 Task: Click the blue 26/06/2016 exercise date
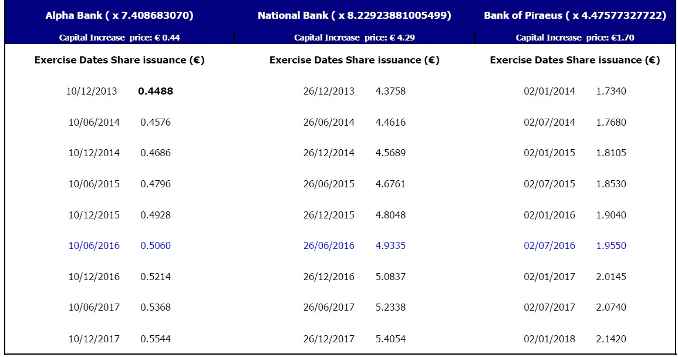tap(329, 245)
